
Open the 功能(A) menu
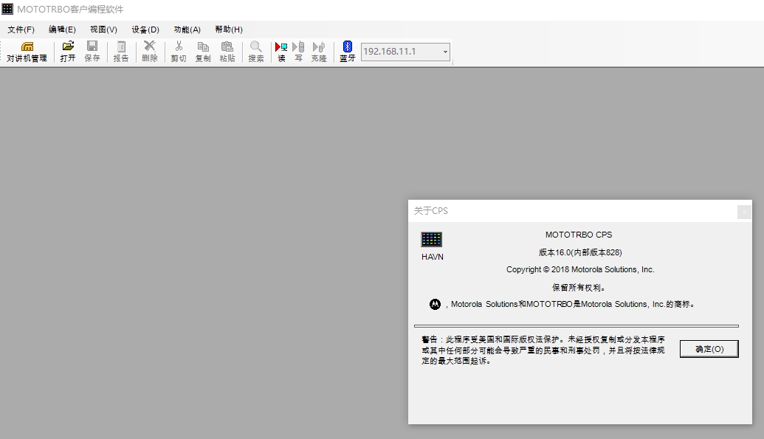coord(187,30)
